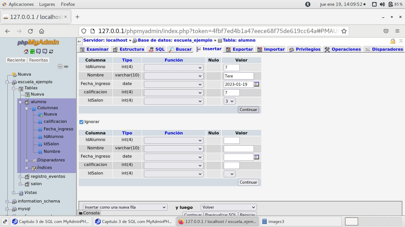Click the second form's Nombre value field
Screen dimensions: 405x227
(238, 149)
